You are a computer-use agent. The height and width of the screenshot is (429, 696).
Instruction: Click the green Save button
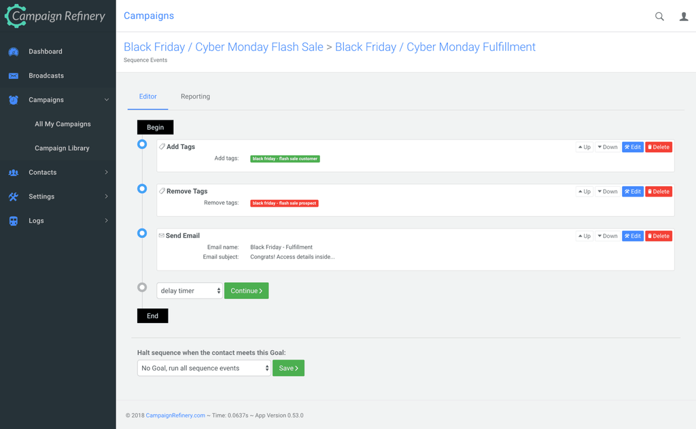(x=288, y=368)
